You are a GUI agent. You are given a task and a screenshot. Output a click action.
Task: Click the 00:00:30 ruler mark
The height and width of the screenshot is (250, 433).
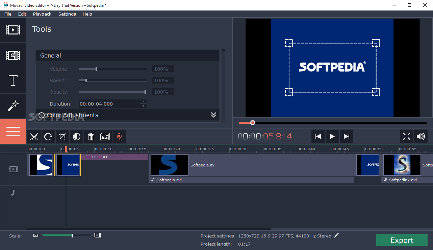coord(239,149)
